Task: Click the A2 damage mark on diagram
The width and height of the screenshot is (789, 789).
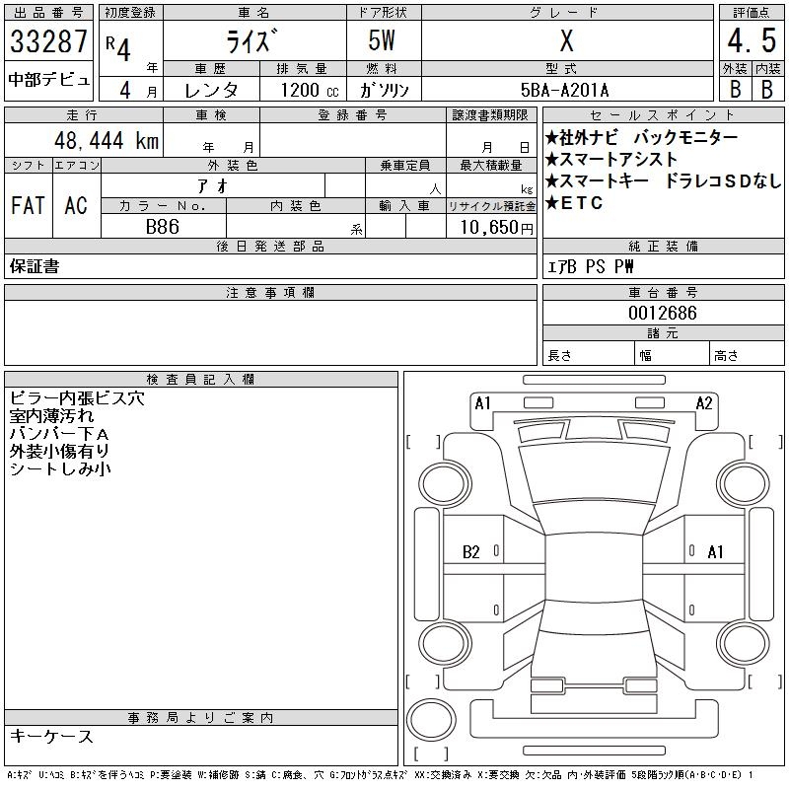Action: [x=704, y=402]
